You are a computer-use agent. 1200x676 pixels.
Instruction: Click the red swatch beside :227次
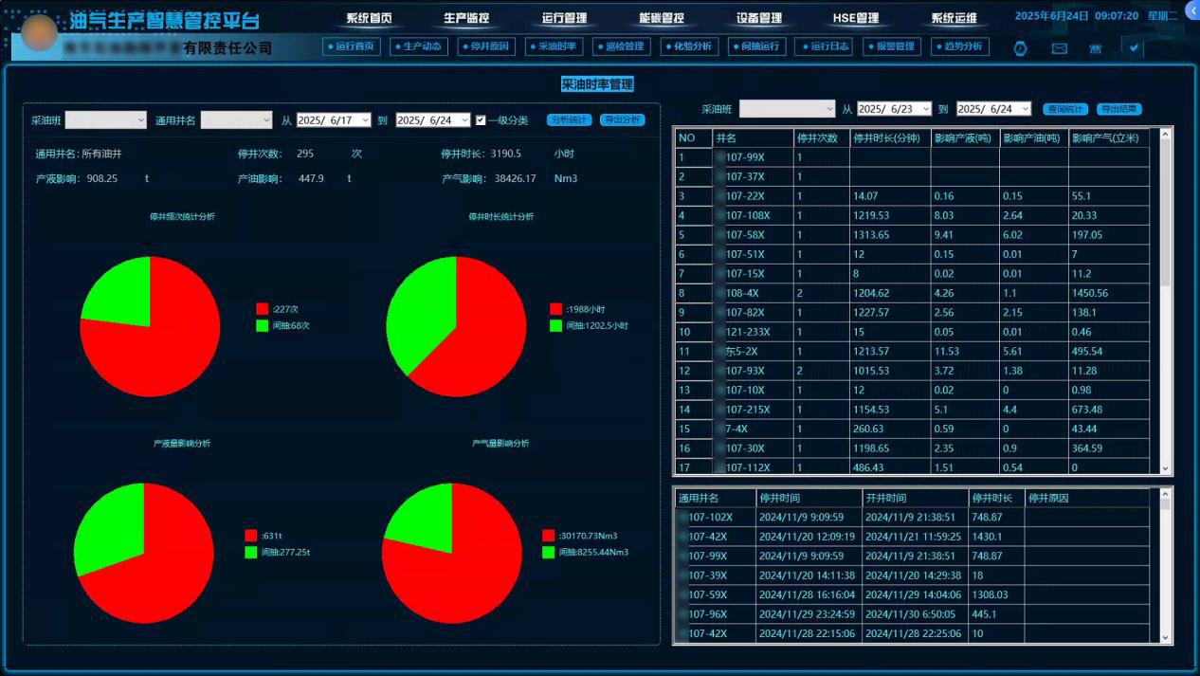[262, 309]
